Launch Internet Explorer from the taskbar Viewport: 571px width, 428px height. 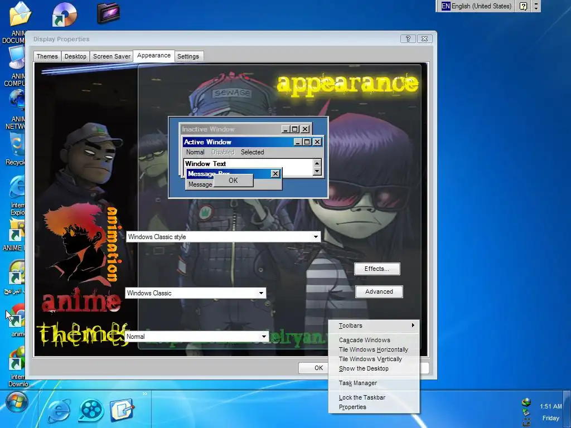click(x=59, y=410)
